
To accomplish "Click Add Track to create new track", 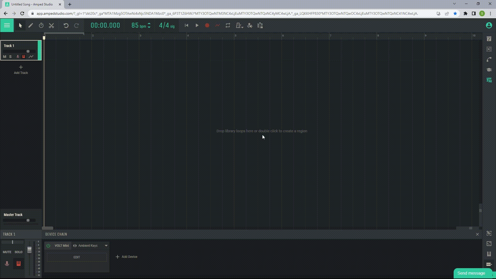I will pos(21,69).
